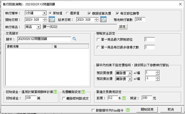
Task: Click the 參數名稱 column header
Action: 29,46
